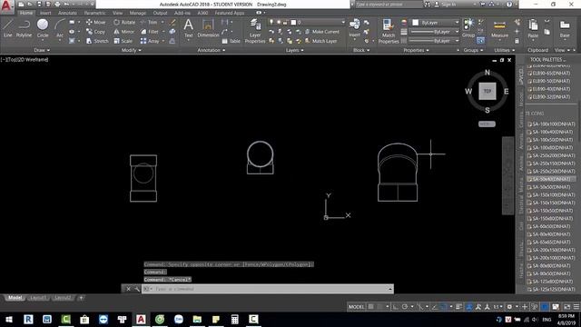Click the layer 0 color swatch
This screenshot has width=581, height=327.
point(293,22)
